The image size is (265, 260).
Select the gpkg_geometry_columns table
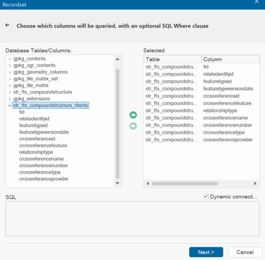[x=40, y=72]
